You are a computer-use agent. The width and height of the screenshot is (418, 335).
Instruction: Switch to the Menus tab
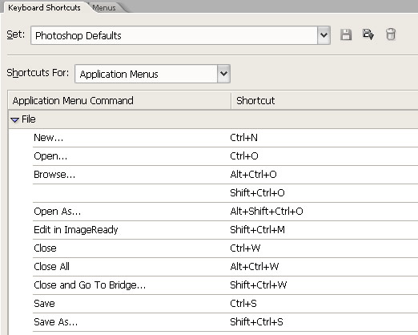pyautogui.click(x=104, y=8)
